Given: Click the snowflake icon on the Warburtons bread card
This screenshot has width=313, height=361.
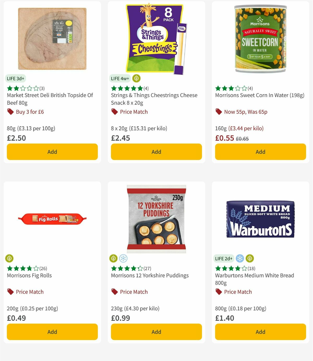Looking at the screenshot, I should point(239,258).
